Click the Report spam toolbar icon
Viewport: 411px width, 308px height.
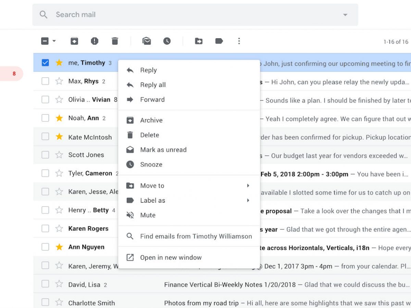[x=95, y=41]
